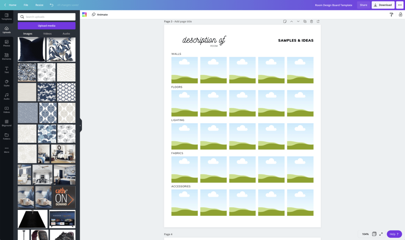This screenshot has height=240, width=405.
Task: Add notes to Page 3
Action: [285, 21]
